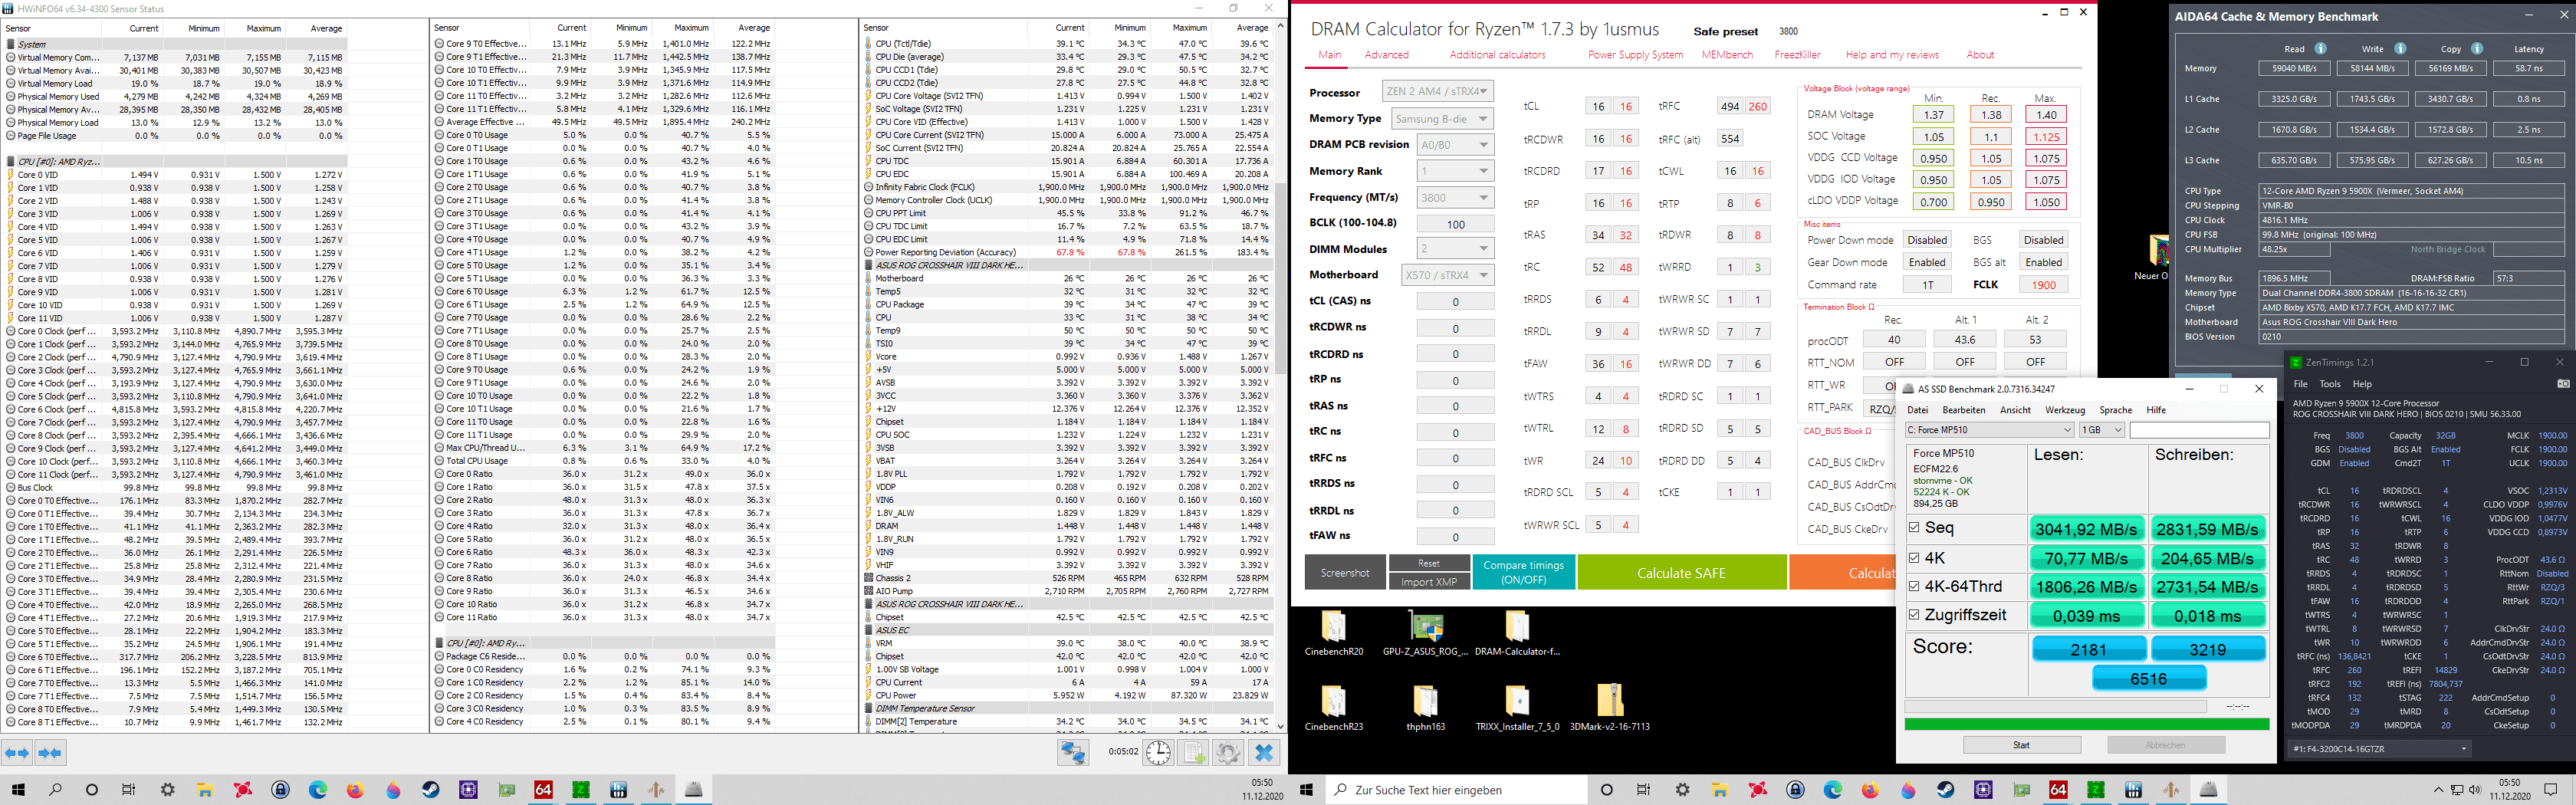Toggle the 4K test checkbox
This screenshot has width=2576, height=805.
[1914, 558]
